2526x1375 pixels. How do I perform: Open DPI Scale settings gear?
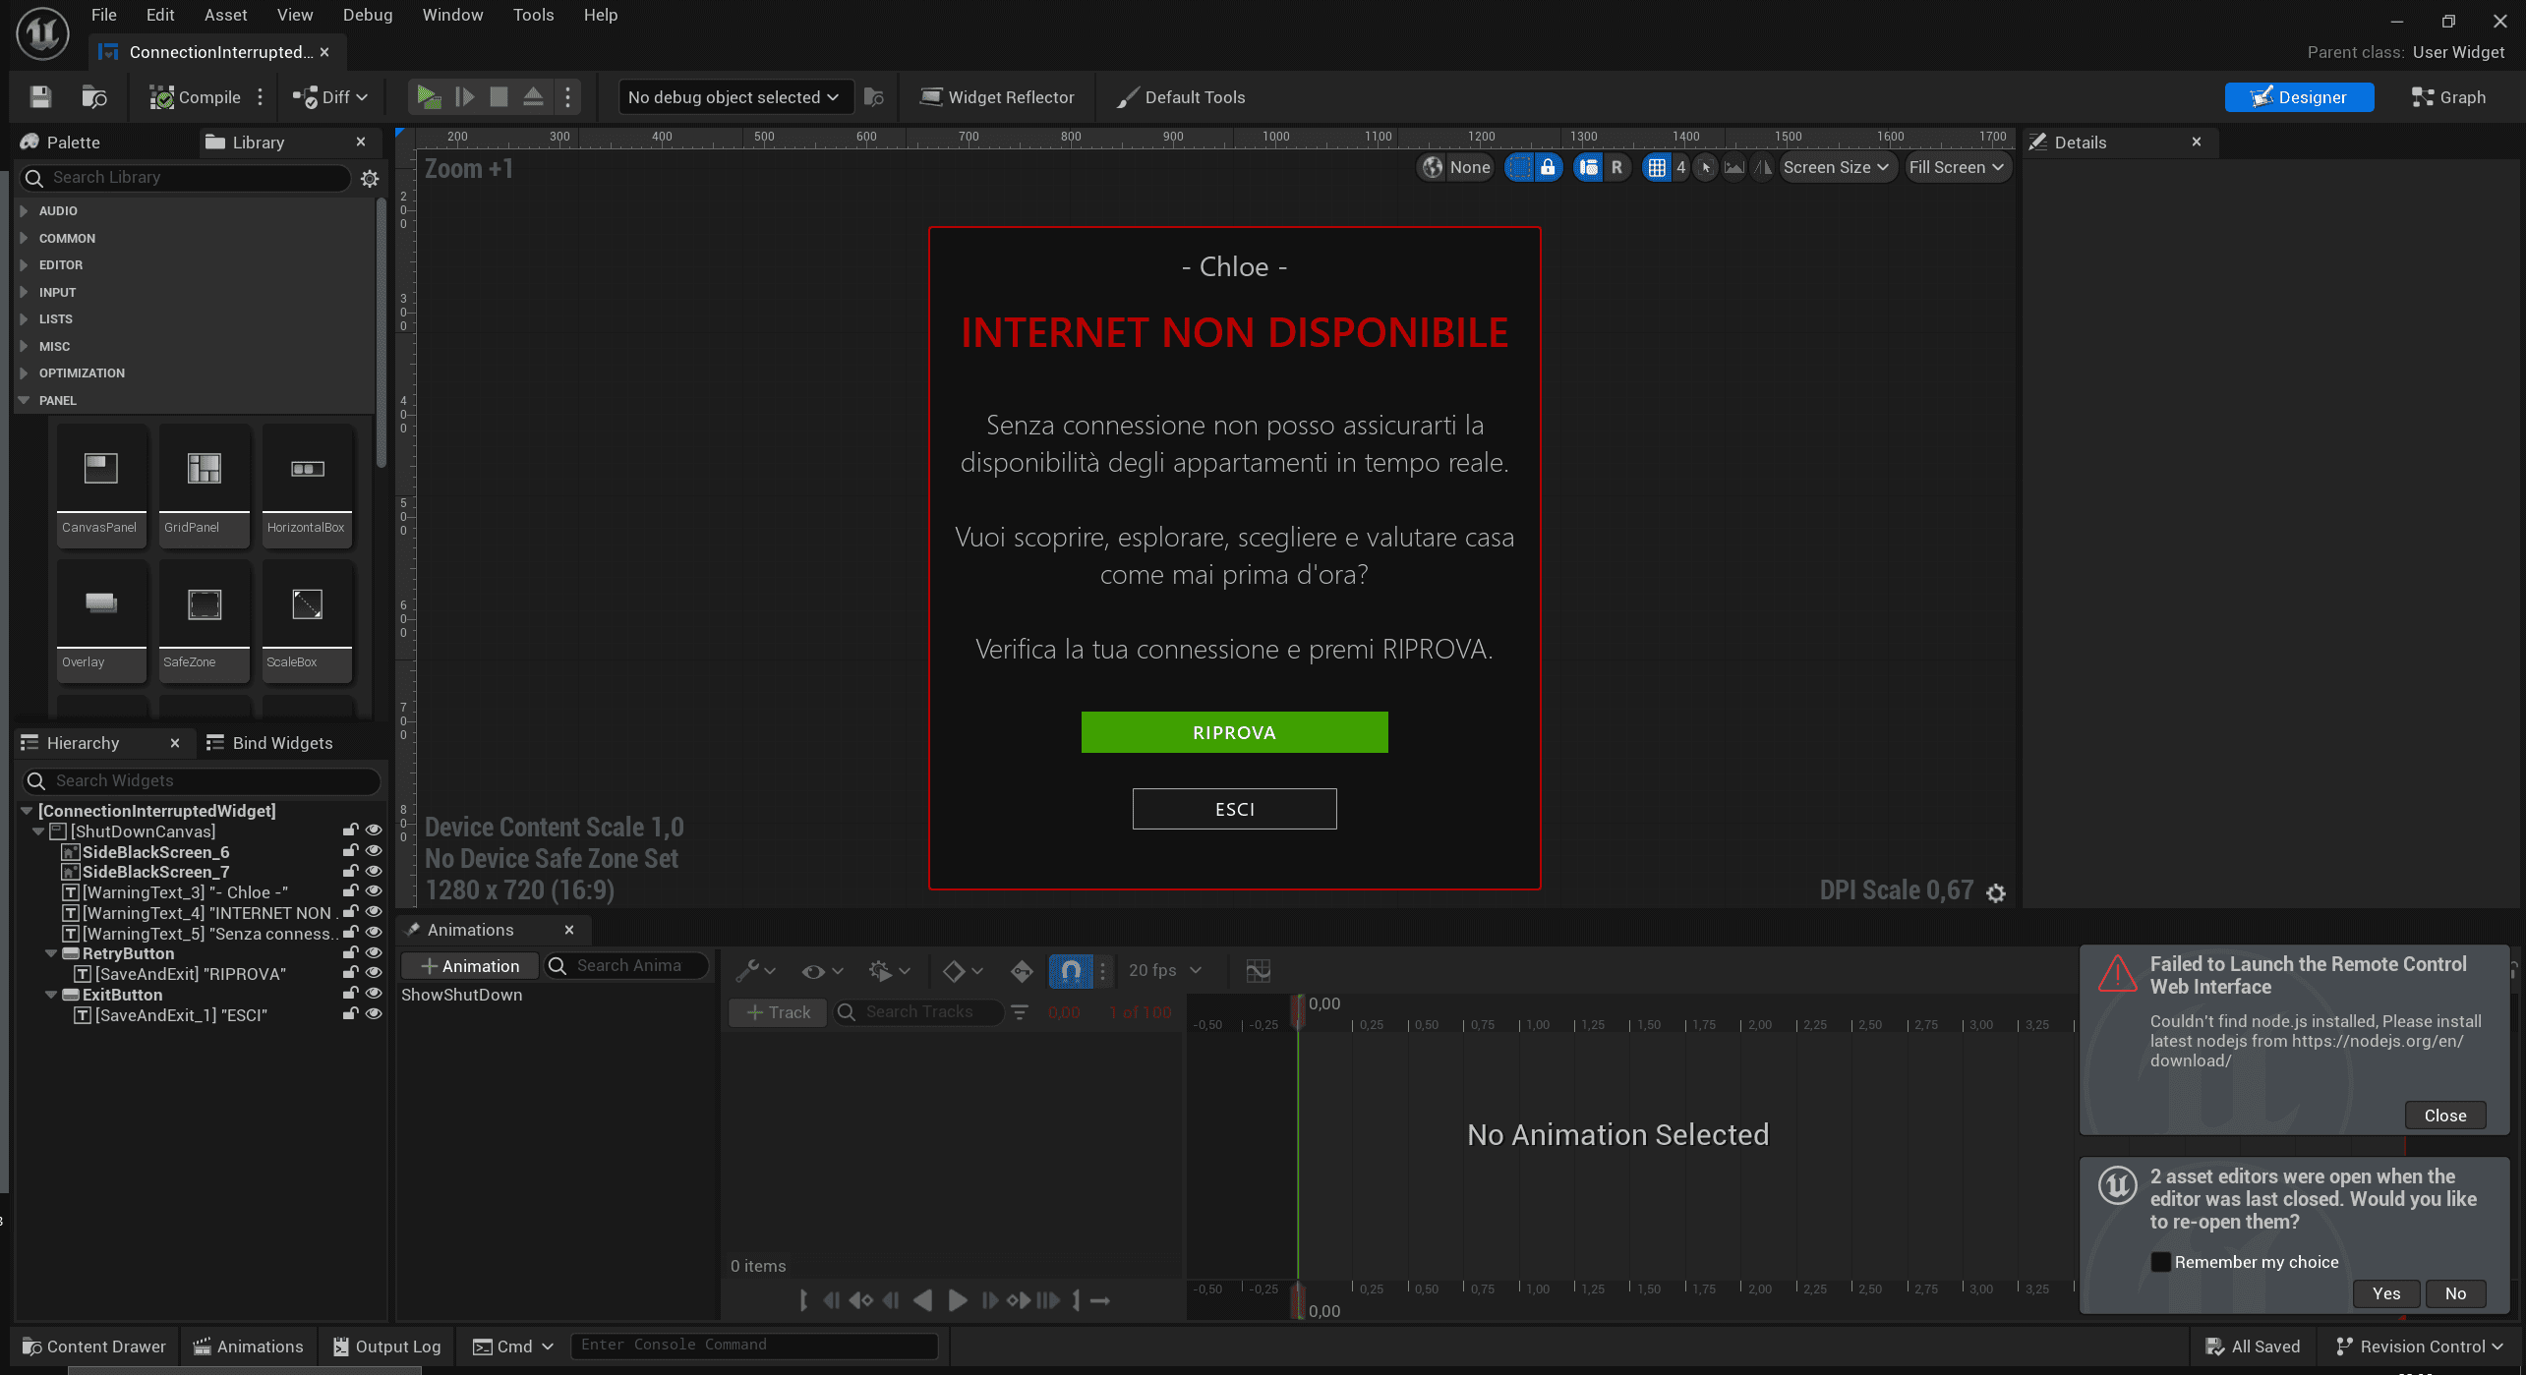tap(1995, 892)
